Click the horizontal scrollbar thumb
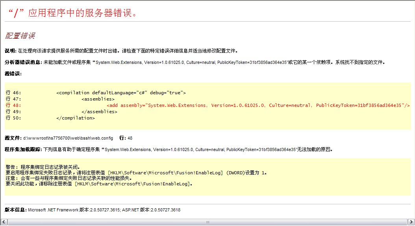This screenshot has height=226, width=415. 207,222
